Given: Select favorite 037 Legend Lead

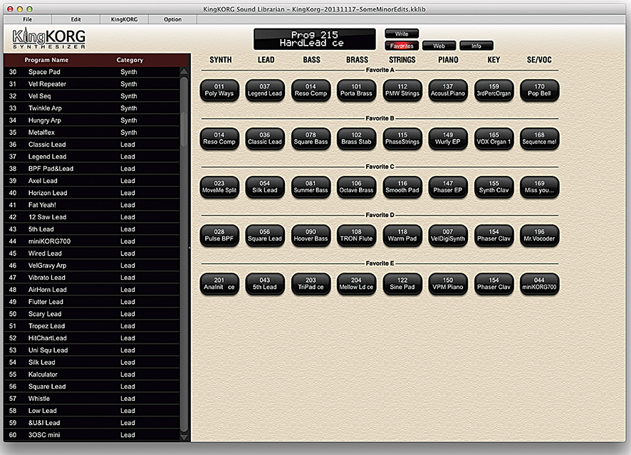Looking at the screenshot, I should click(265, 90).
